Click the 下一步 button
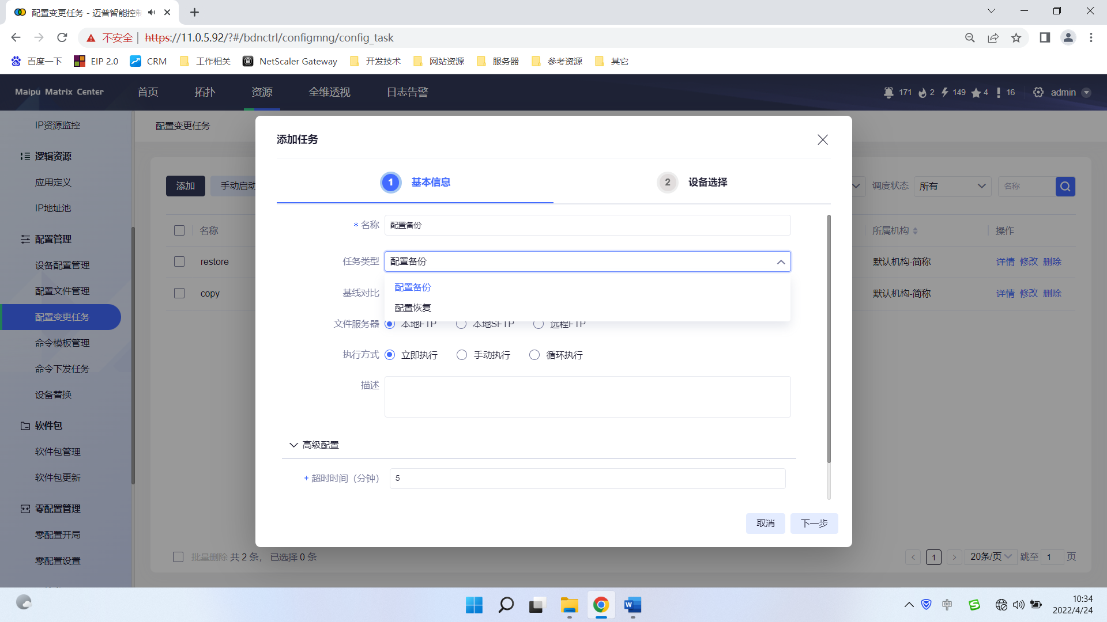Viewport: 1107px width, 622px height. click(x=814, y=524)
